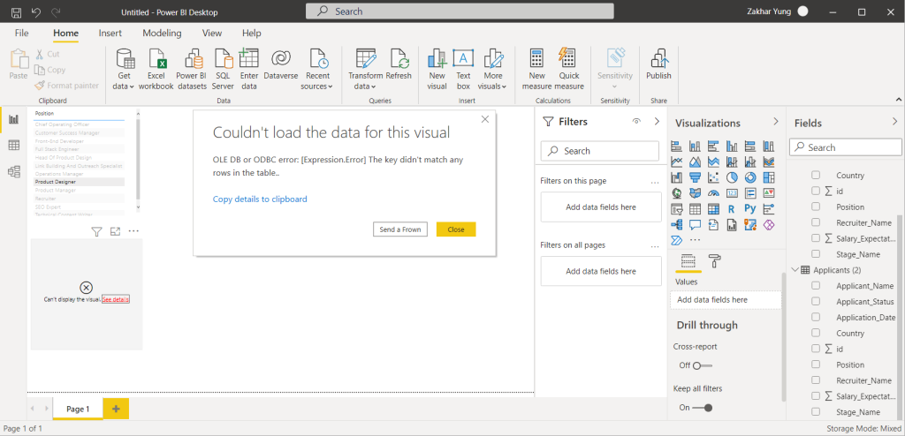Collapse the Fields pane chevron
The height and width of the screenshot is (436, 905).
pos(894,122)
